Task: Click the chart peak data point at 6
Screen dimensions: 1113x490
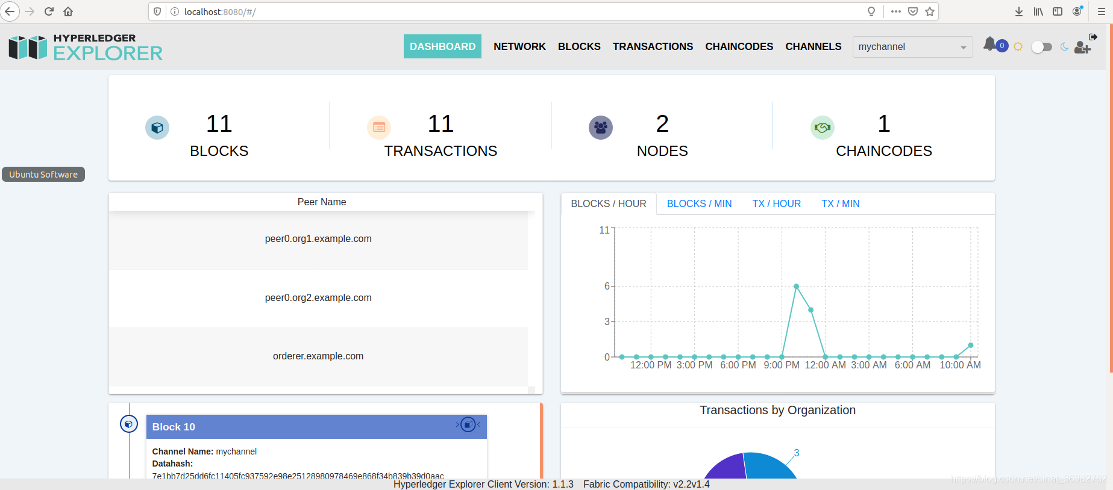Action: tap(796, 287)
